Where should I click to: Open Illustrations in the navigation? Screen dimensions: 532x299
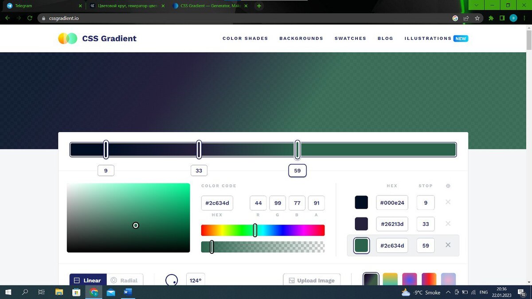tap(428, 39)
